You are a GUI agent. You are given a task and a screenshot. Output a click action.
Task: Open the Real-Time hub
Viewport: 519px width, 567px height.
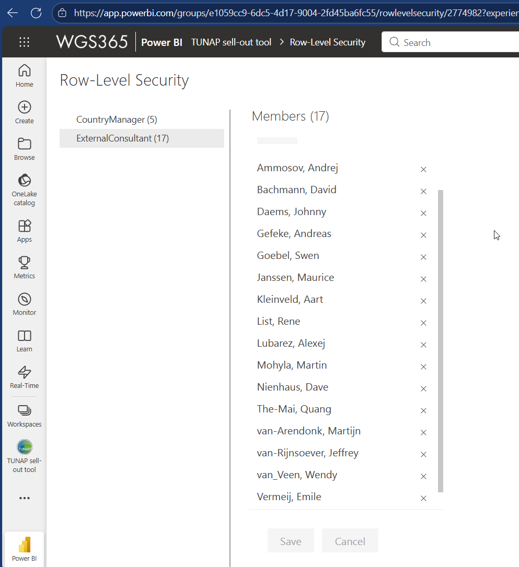pos(24,377)
